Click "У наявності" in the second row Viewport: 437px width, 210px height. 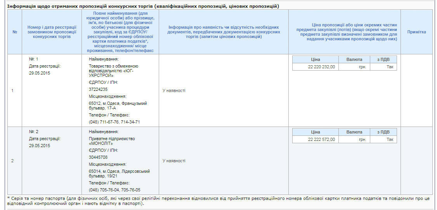174,161
